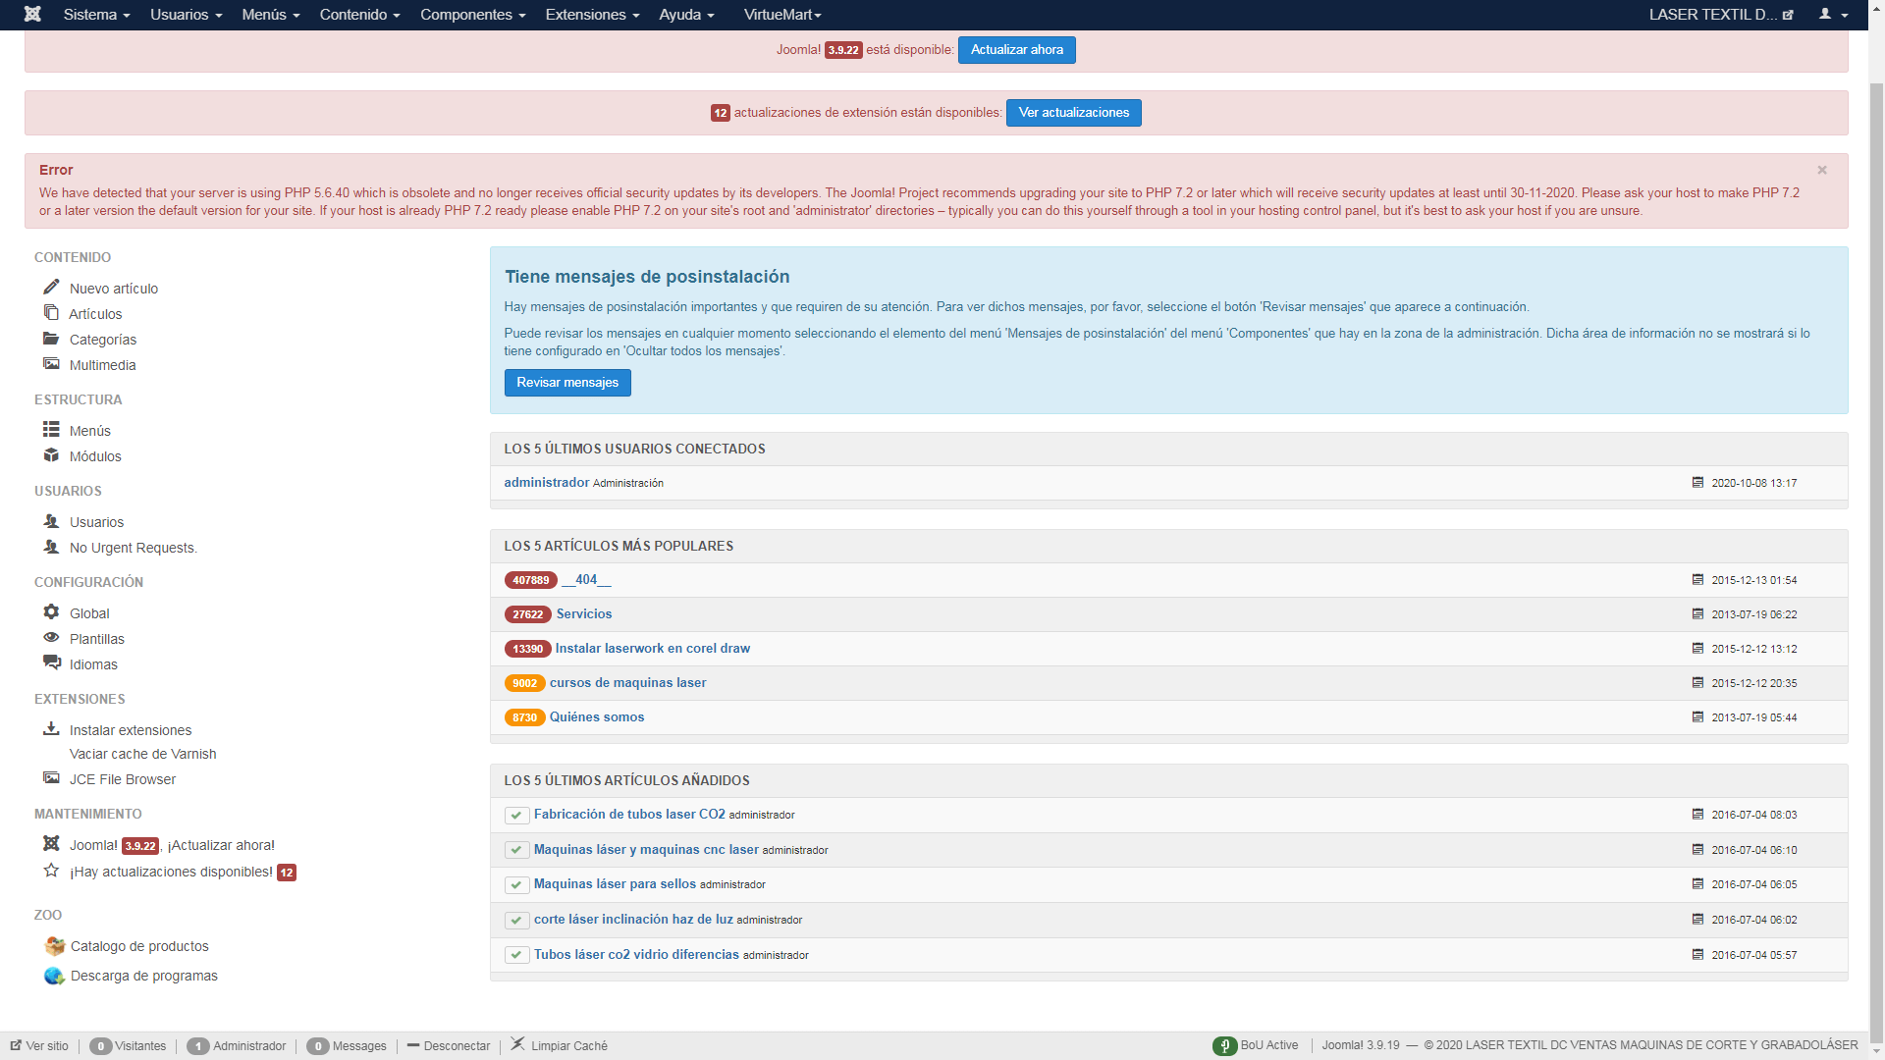This screenshot has width=1885, height=1060.
Task: Open Vaciar cache de Varnish sidebar item
Action: click(142, 754)
